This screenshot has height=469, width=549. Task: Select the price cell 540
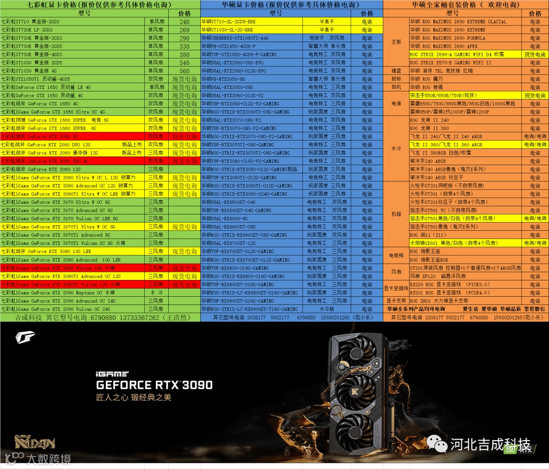point(185,62)
